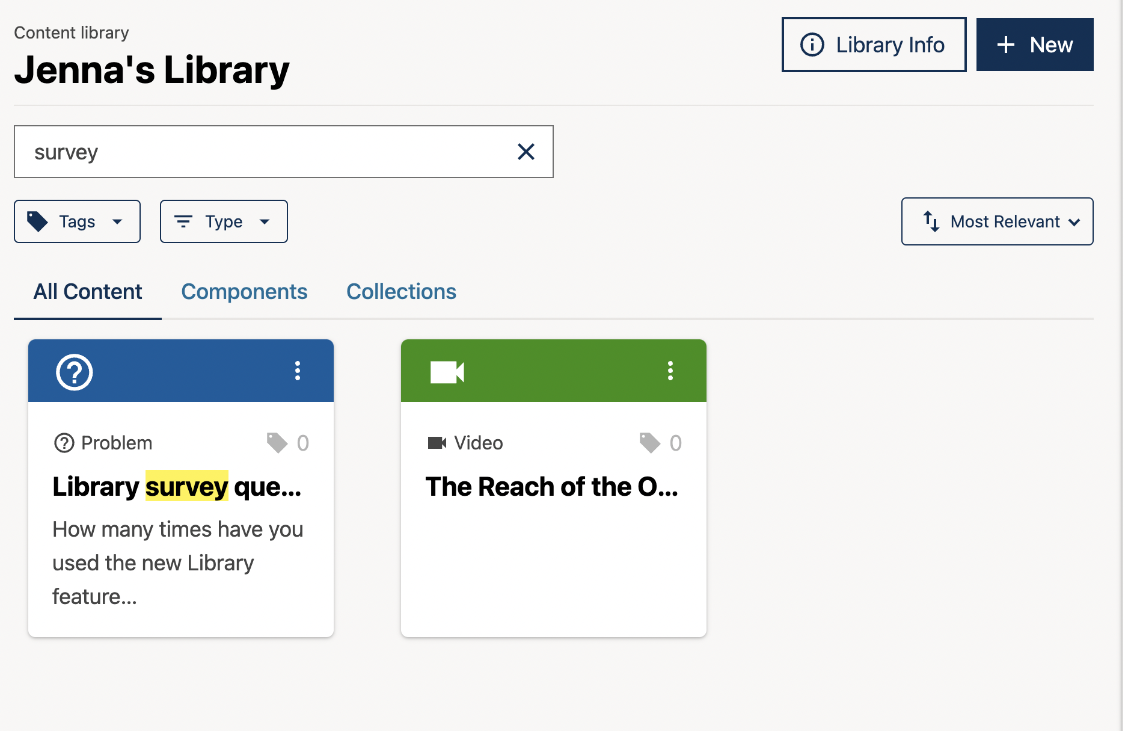Open the Tags filter dropdown
The width and height of the screenshot is (1125, 731).
(77, 221)
